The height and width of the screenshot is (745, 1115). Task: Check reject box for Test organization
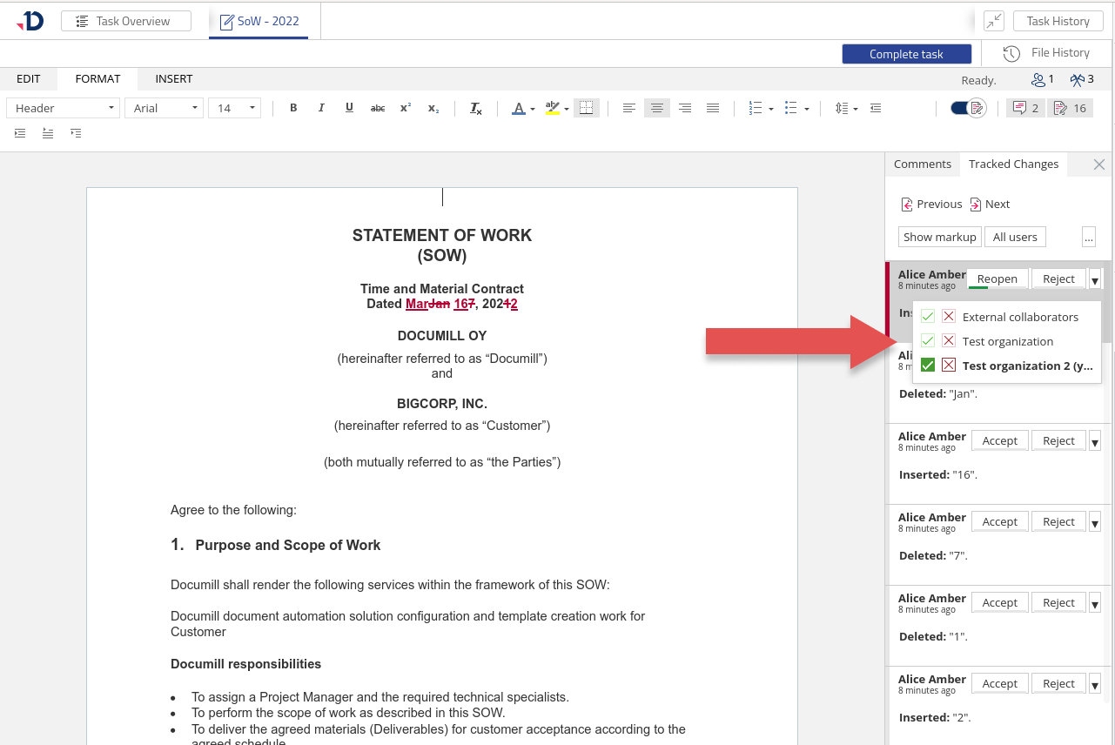[949, 341]
